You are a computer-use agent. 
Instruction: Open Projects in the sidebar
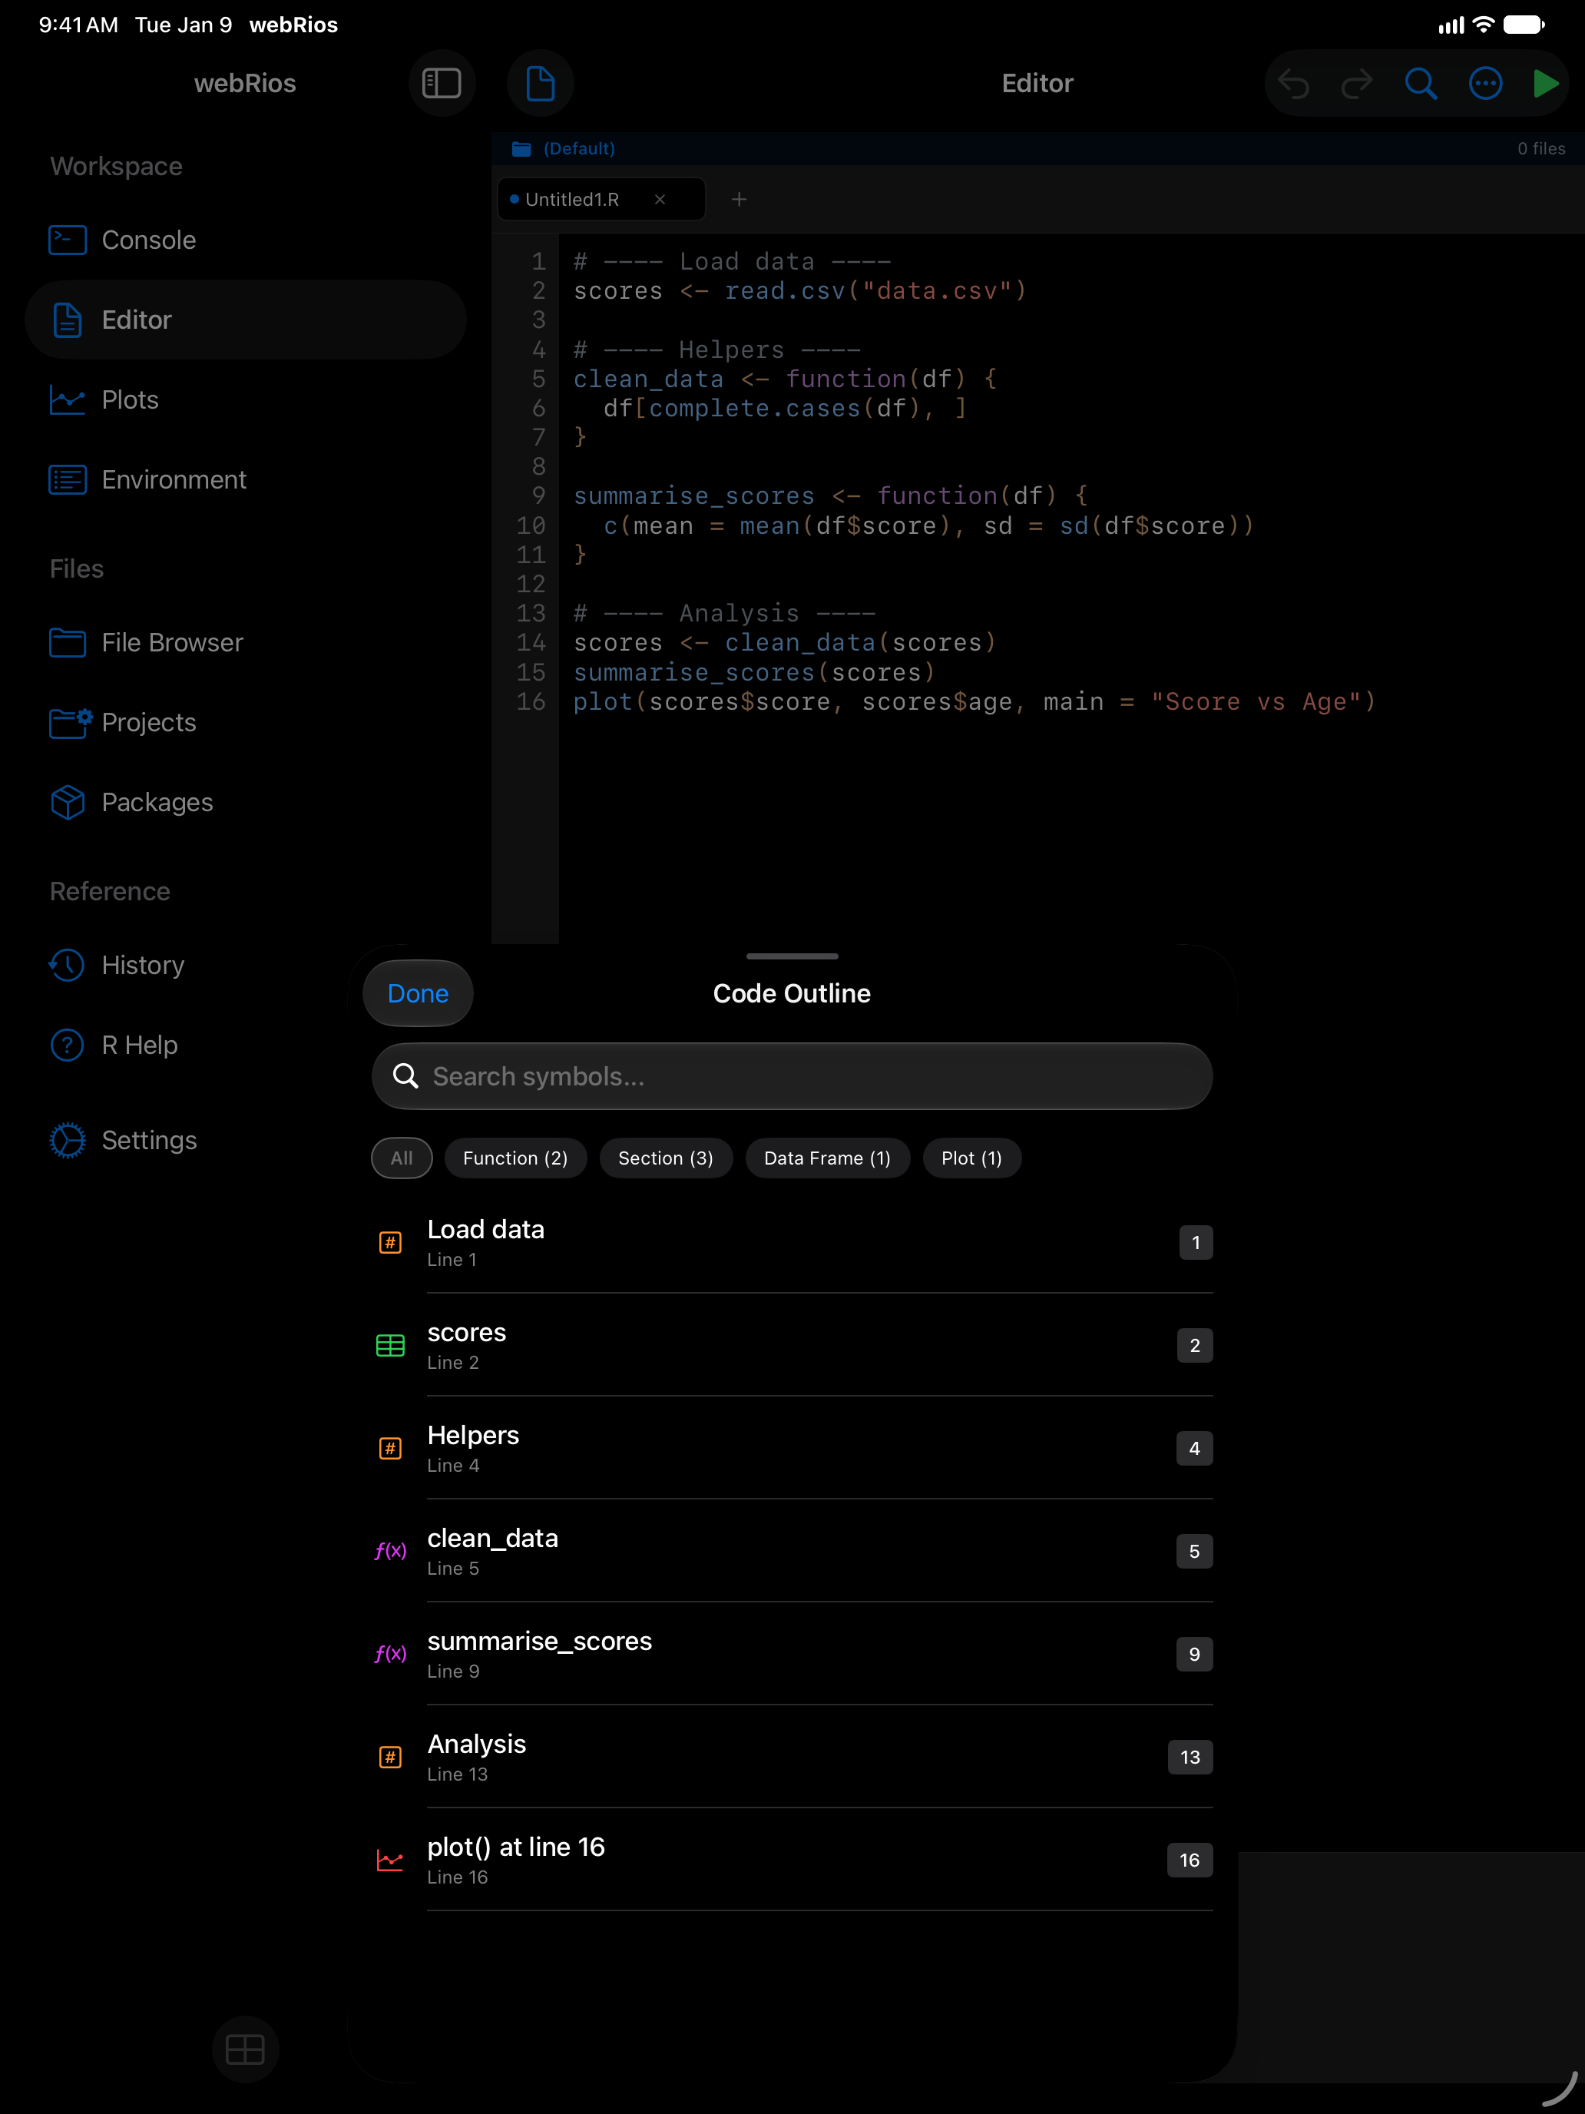(x=246, y=723)
